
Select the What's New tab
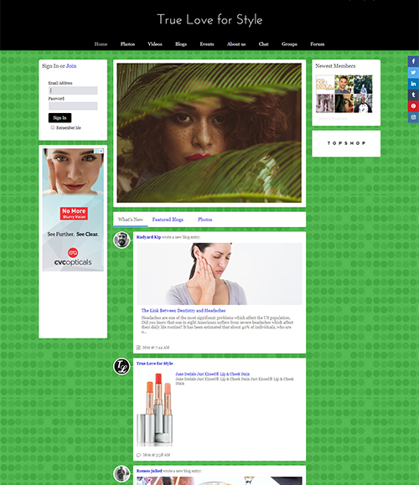tap(130, 219)
